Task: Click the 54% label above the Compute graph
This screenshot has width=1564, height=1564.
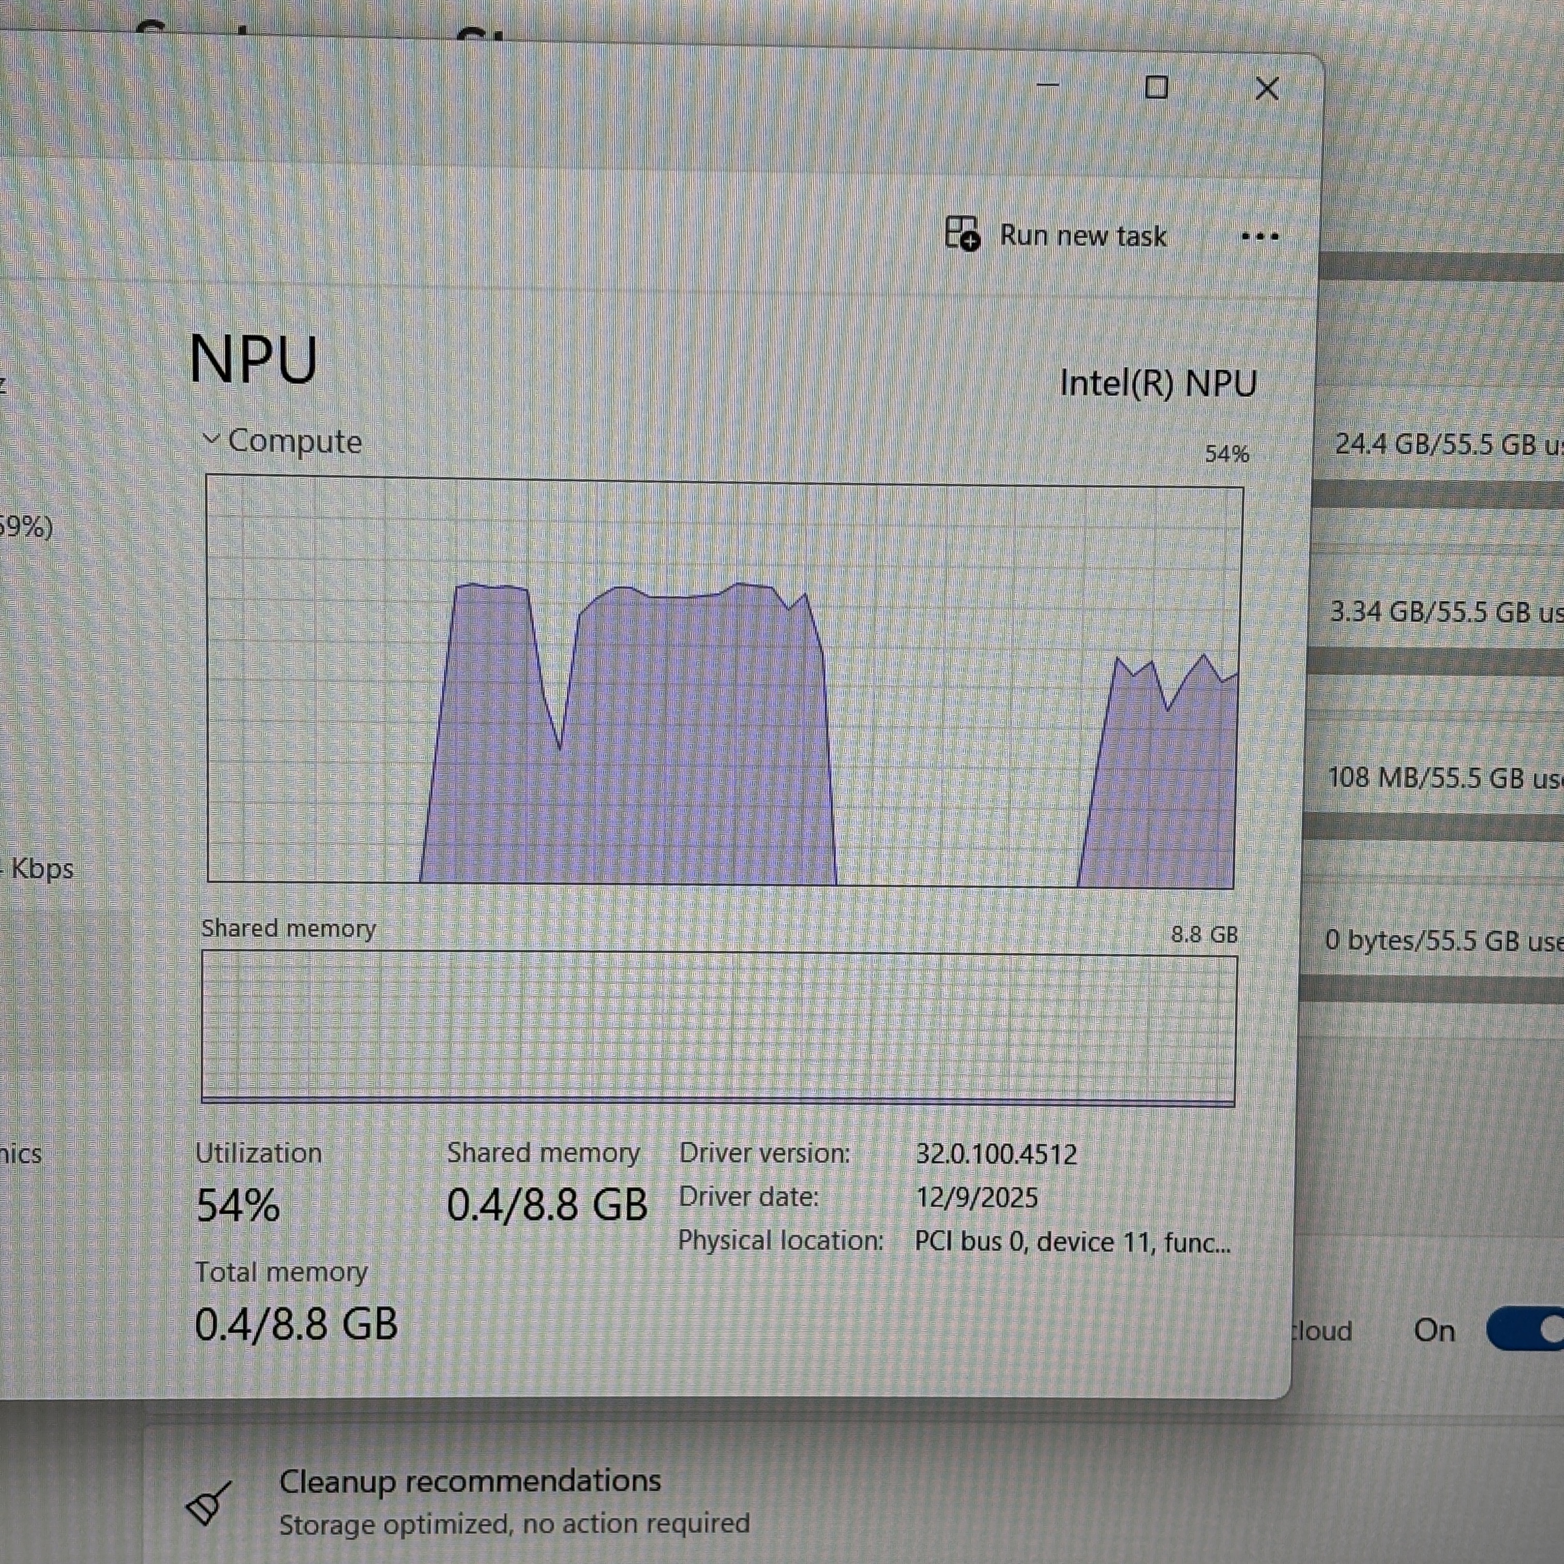Action: 1226,454
